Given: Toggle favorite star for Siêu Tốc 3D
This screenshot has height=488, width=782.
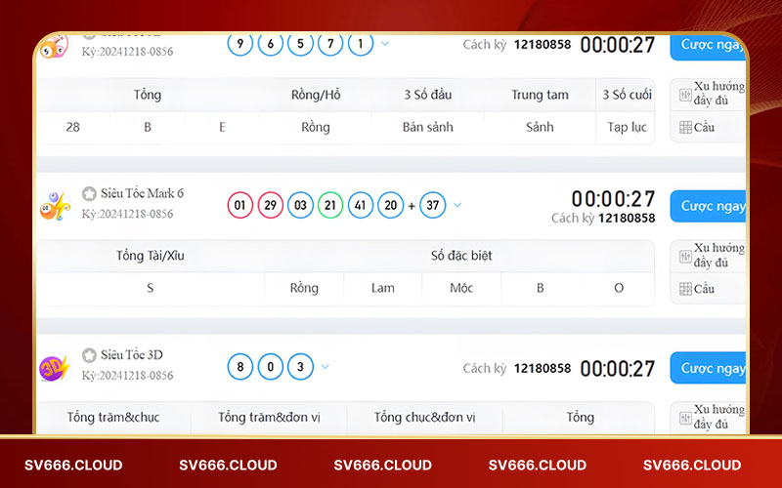Looking at the screenshot, I should pos(89,355).
